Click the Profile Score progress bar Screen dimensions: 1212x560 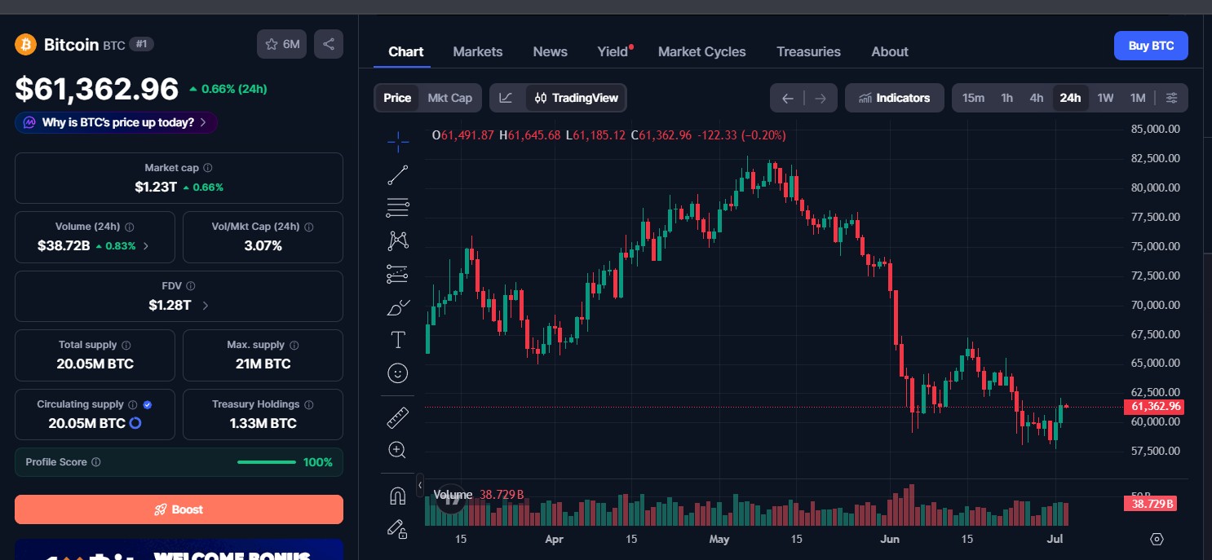pos(267,462)
